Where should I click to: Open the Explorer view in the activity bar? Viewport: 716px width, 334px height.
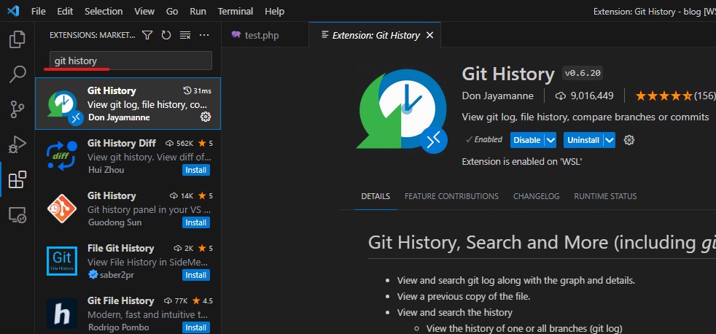(17, 39)
